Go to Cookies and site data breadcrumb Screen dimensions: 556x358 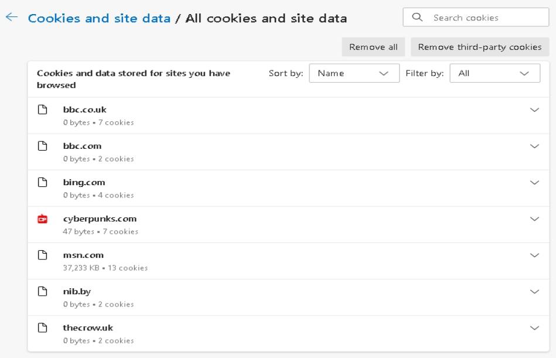tap(99, 18)
